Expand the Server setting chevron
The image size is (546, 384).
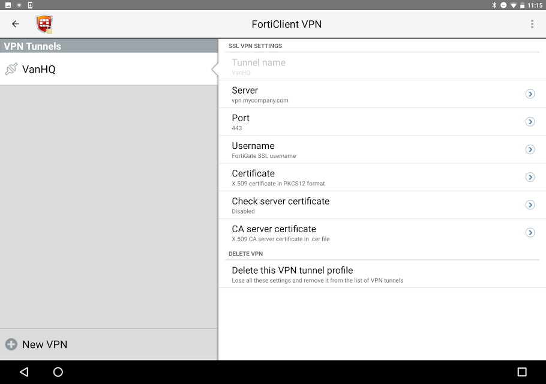click(x=530, y=94)
